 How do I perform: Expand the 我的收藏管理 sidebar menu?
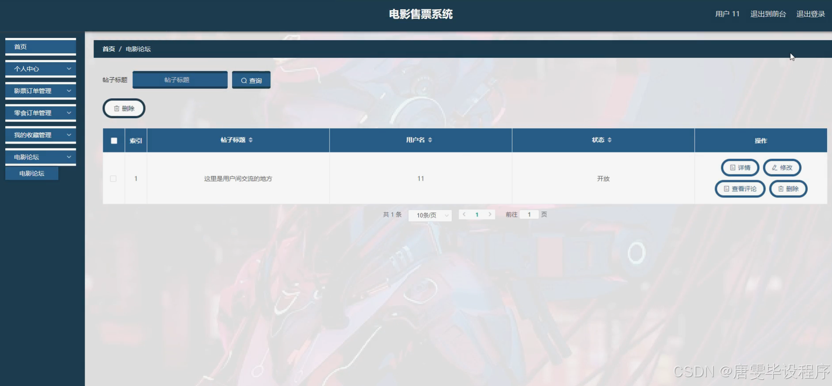pyautogui.click(x=41, y=135)
